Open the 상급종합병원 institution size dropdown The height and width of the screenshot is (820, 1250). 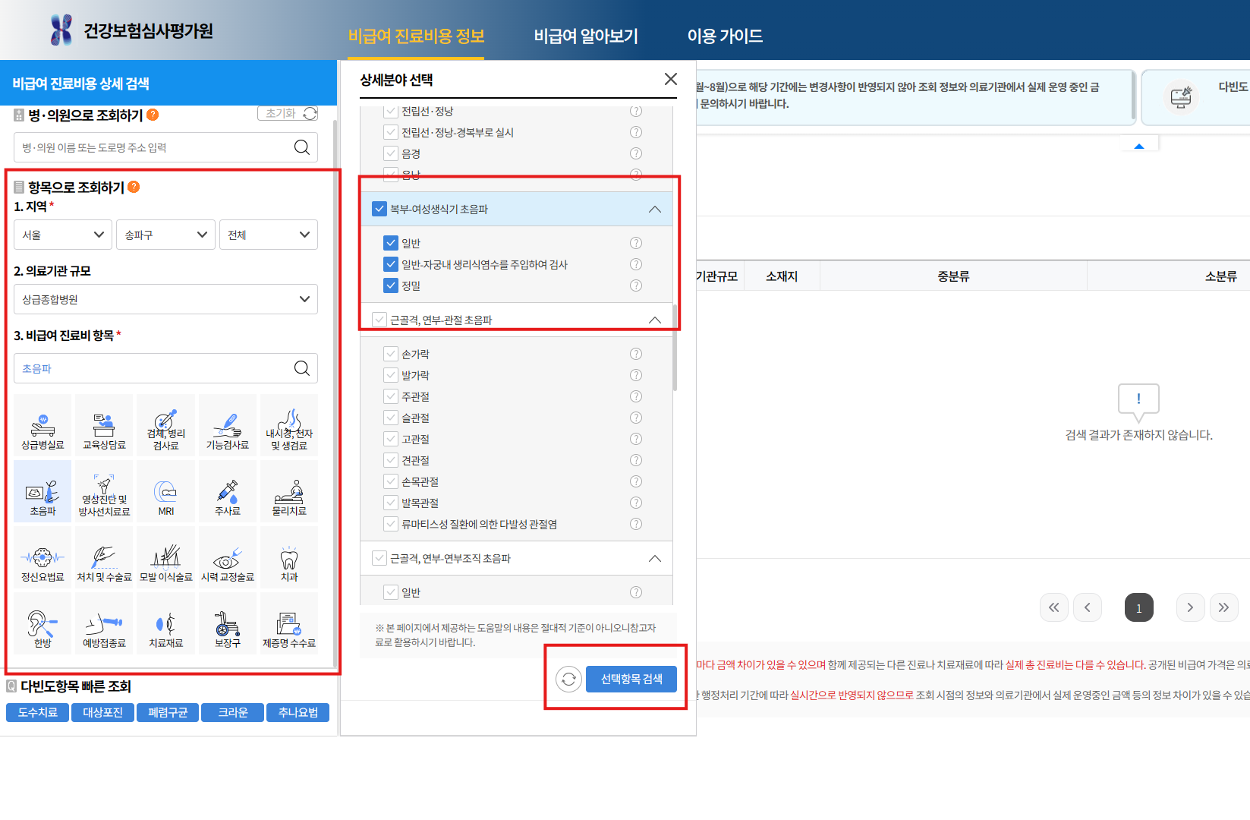pyautogui.click(x=165, y=299)
